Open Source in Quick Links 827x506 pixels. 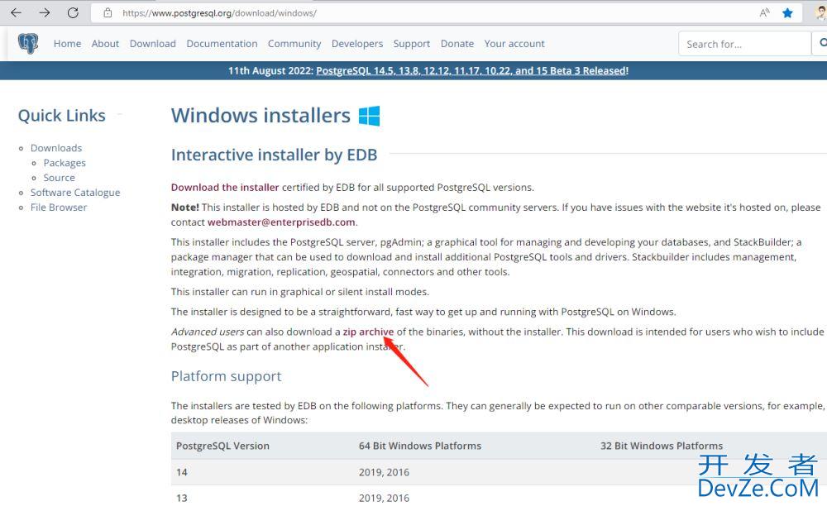click(59, 178)
